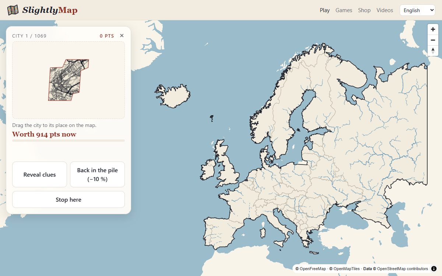Open the Games nav item

click(344, 10)
